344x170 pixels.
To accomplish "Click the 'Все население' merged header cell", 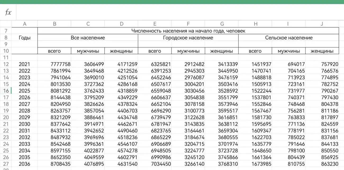I will click(x=88, y=38).
